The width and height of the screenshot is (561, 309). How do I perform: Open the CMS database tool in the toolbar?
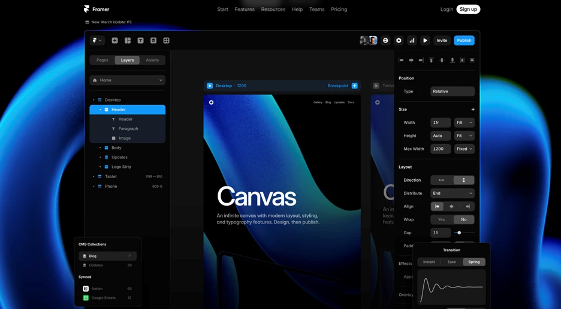coord(153,41)
